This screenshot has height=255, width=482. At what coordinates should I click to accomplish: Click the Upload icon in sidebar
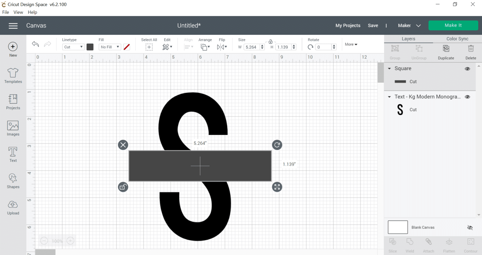[13, 207]
